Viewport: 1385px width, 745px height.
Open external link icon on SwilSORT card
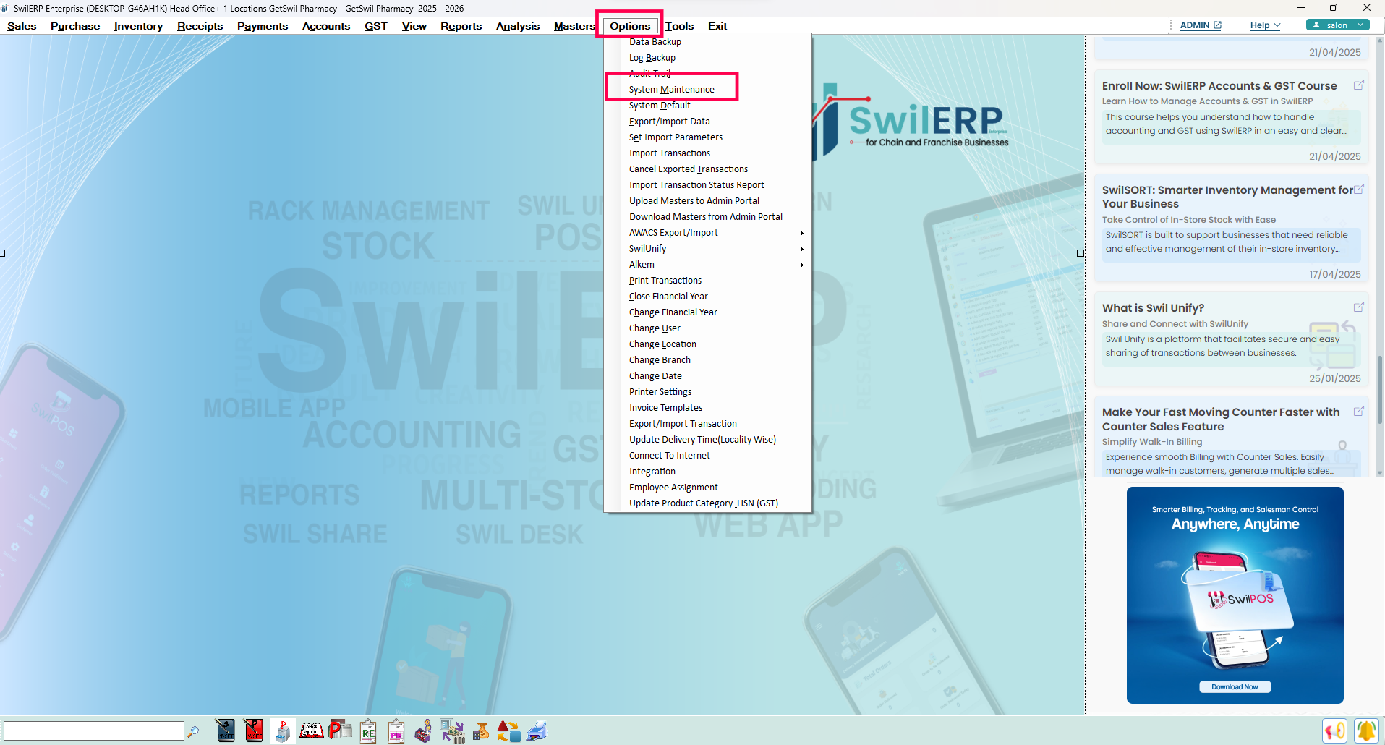[1358, 189]
